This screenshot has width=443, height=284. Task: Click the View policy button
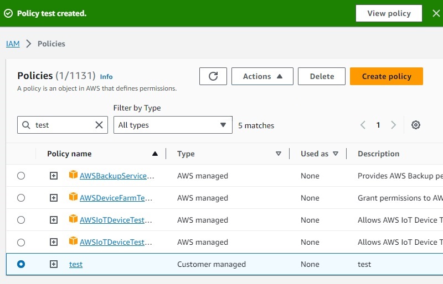(389, 13)
